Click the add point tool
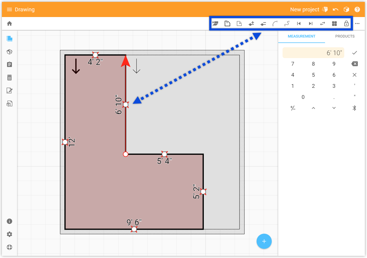This screenshot has width=367, height=258. tap(251, 24)
